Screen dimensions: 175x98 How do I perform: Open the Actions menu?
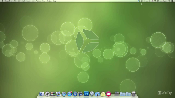(x=38, y=1)
